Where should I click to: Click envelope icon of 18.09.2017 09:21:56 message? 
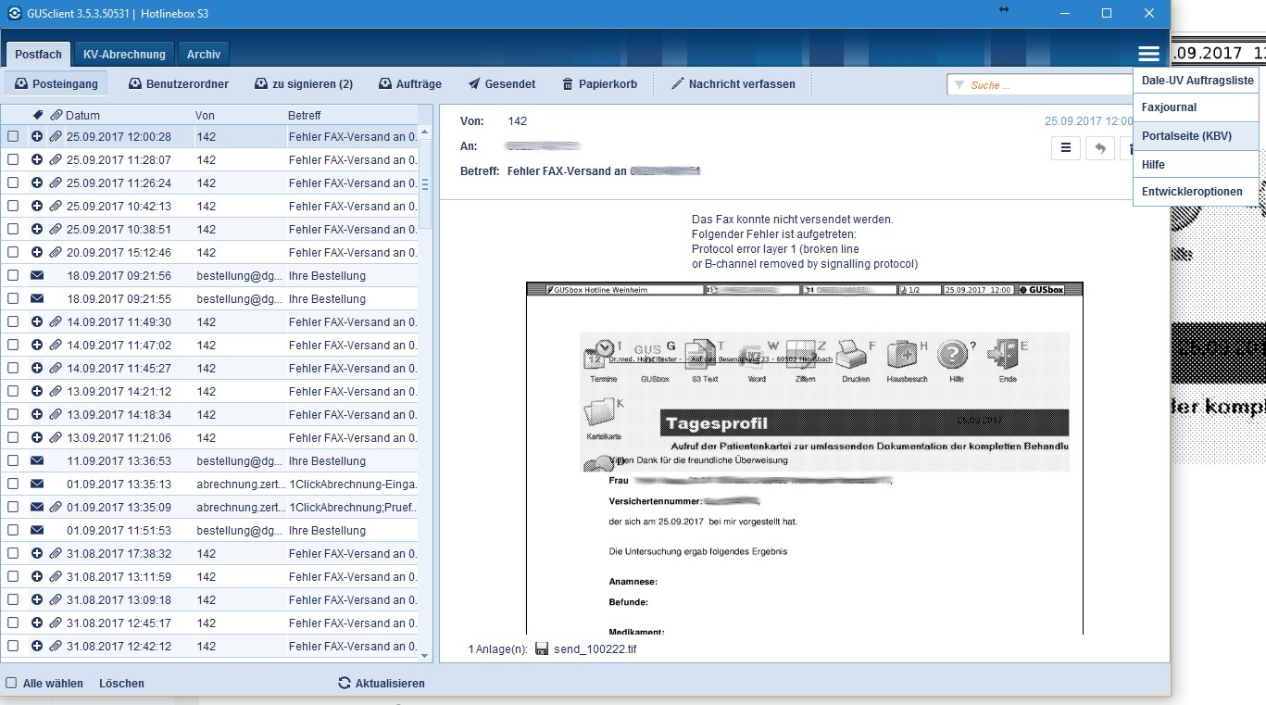coord(37,275)
